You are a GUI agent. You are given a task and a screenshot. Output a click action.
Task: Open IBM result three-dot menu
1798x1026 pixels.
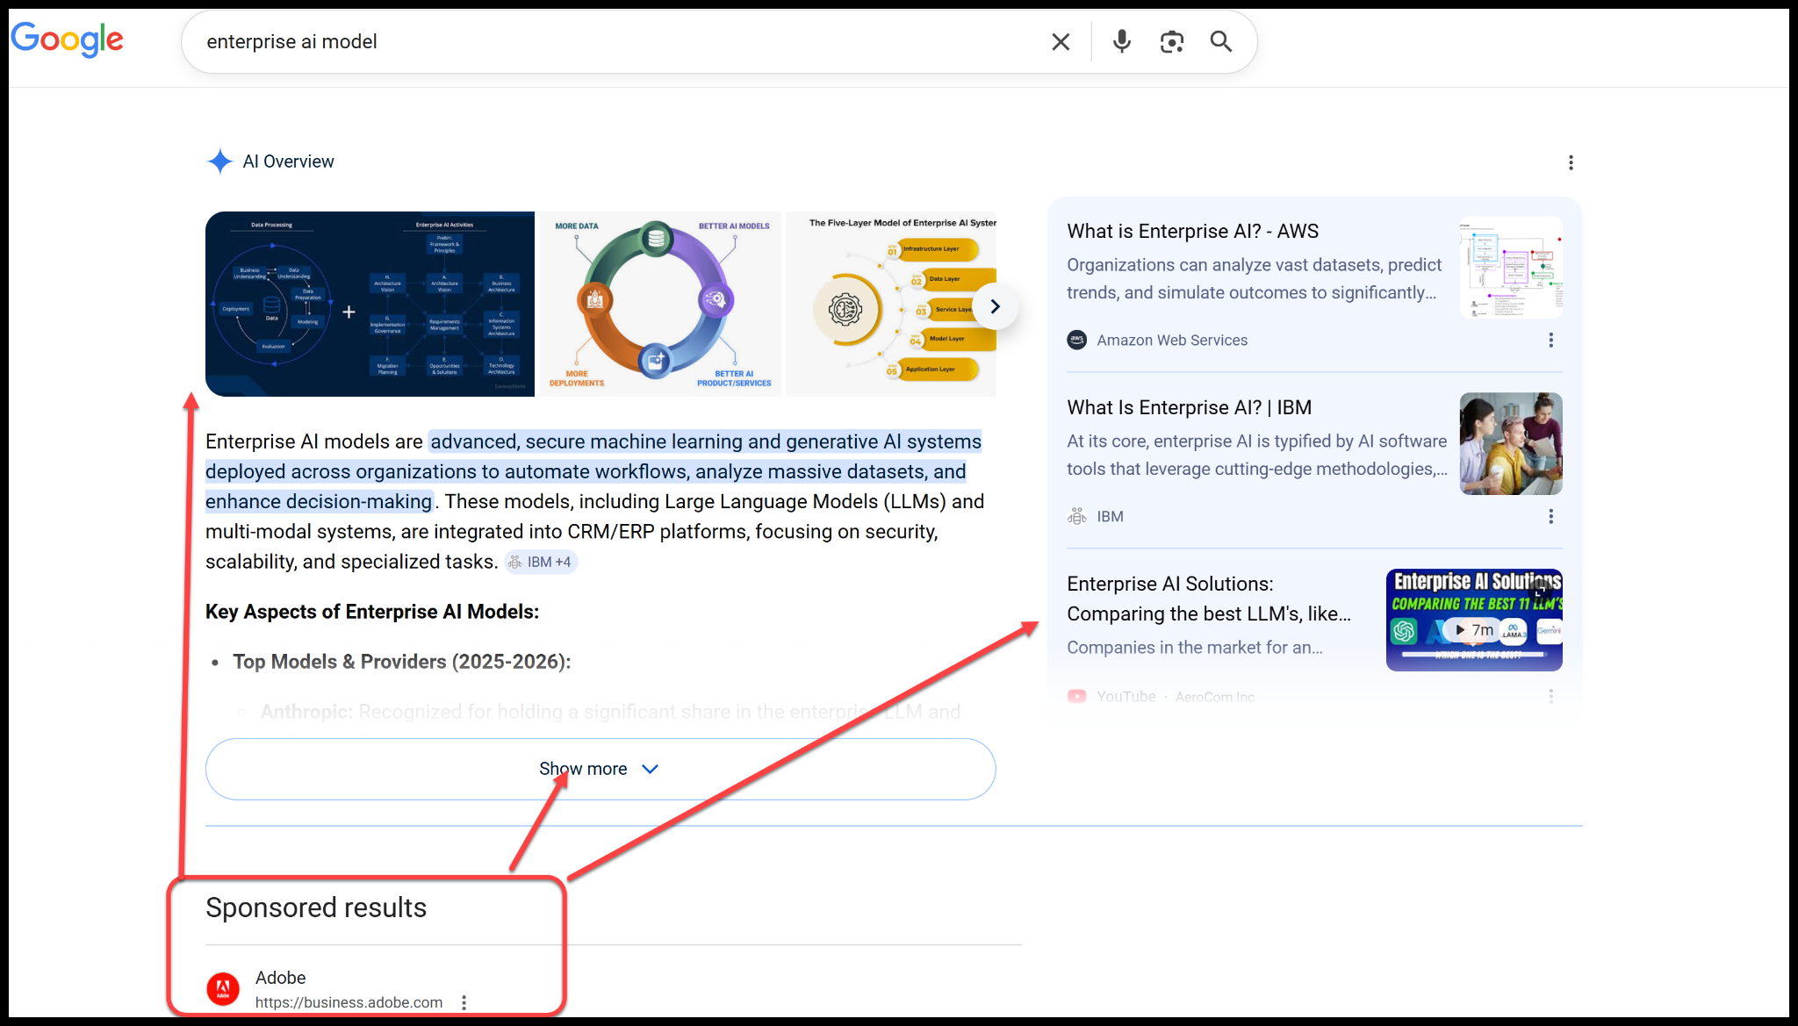pyautogui.click(x=1550, y=517)
